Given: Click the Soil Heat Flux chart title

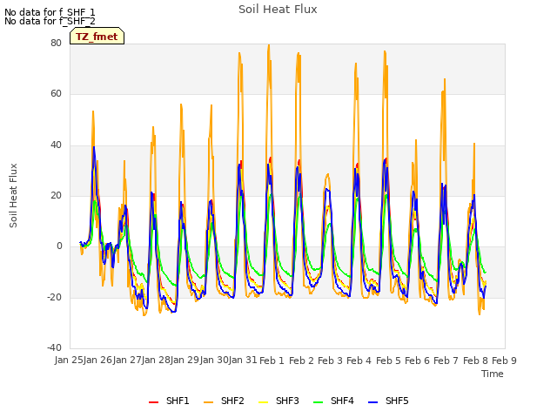Looking at the screenshot, I should pyautogui.click(x=278, y=10).
